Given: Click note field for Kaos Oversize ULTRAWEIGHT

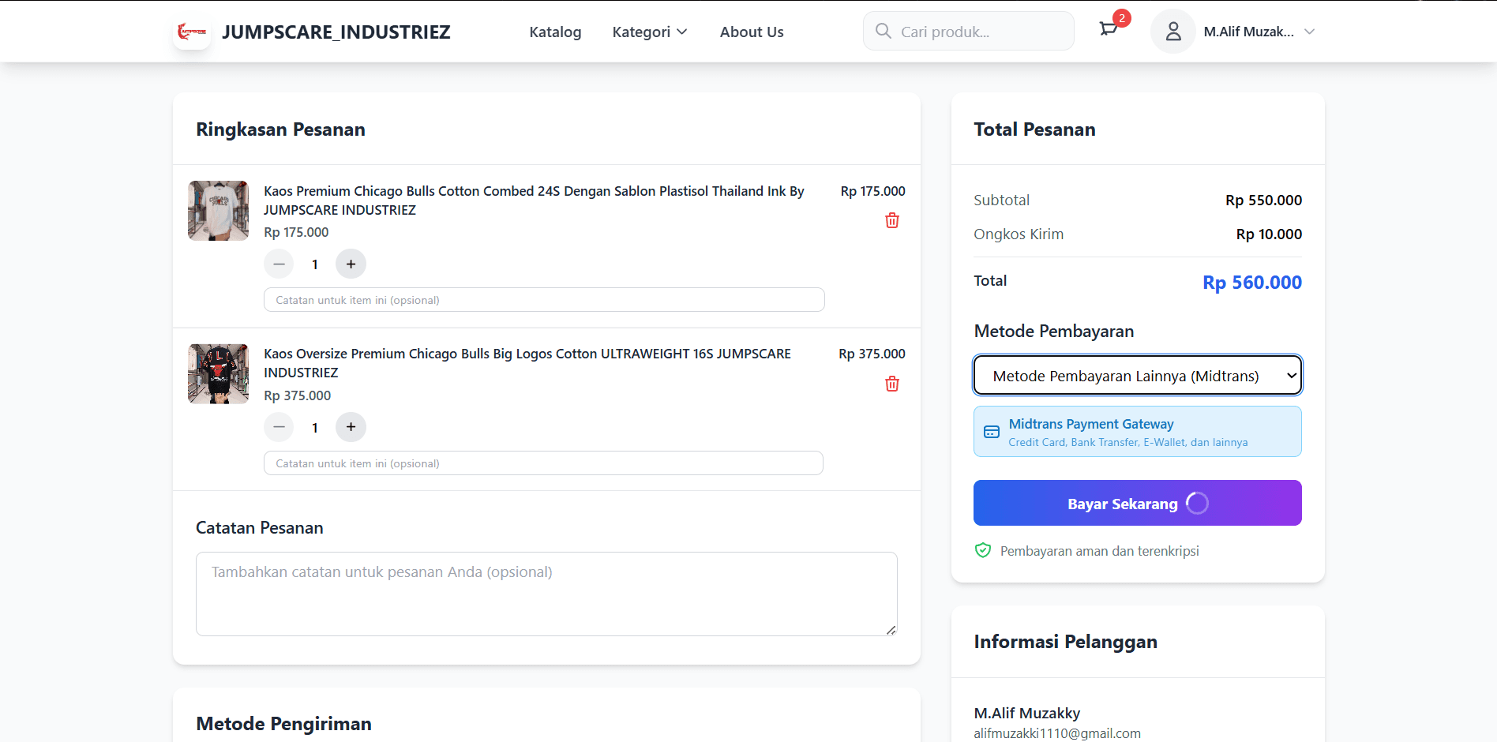Looking at the screenshot, I should (x=543, y=463).
